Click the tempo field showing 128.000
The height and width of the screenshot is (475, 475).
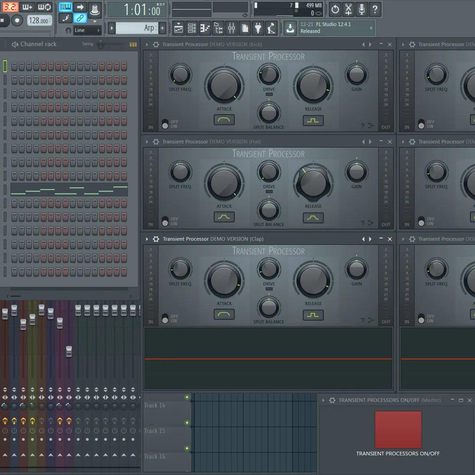pyautogui.click(x=39, y=21)
